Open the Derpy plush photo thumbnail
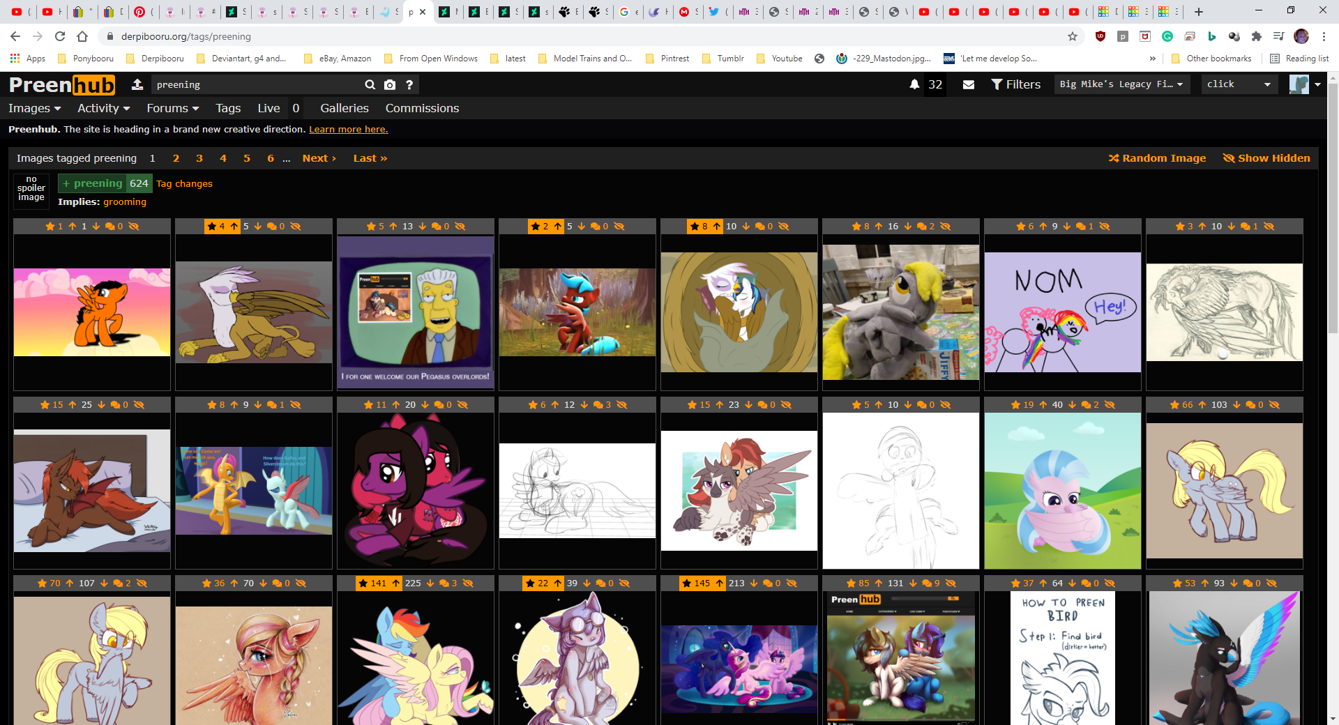1339x725 pixels. pos(901,312)
